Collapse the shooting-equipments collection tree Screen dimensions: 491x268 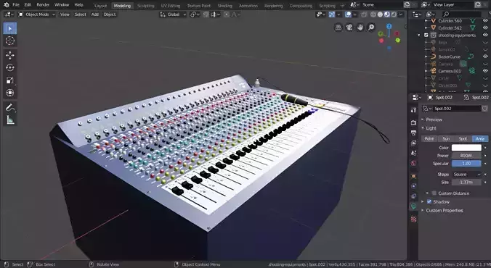coord(419,35)
